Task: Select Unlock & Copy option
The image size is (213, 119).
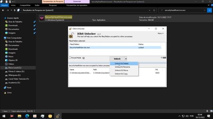Action: (x=124, y=74)
